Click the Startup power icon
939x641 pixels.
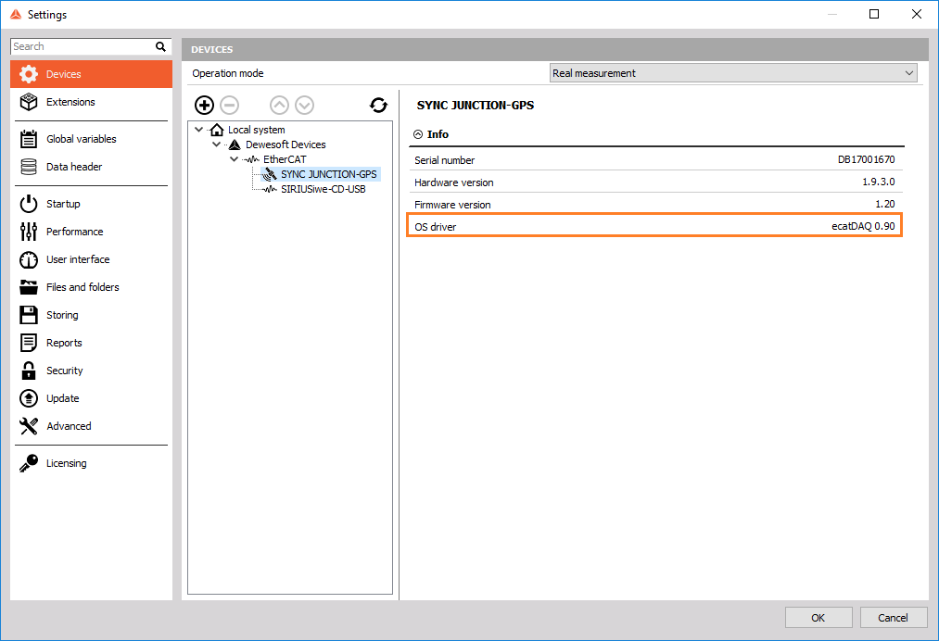pos(28,204)
